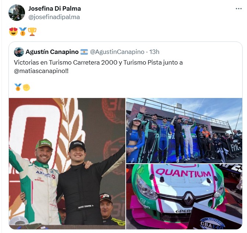This screenshot has width=247, height=233.
Task: Open the Agustín Canapino display name link
Action: tap(52, 52)
